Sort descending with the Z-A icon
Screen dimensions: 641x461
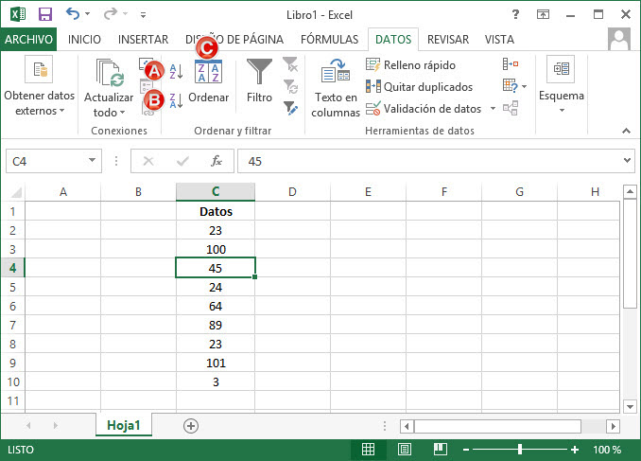pos(176,100)
